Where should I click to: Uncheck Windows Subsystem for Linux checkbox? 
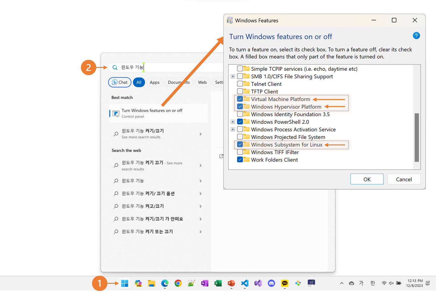(240, 144)
